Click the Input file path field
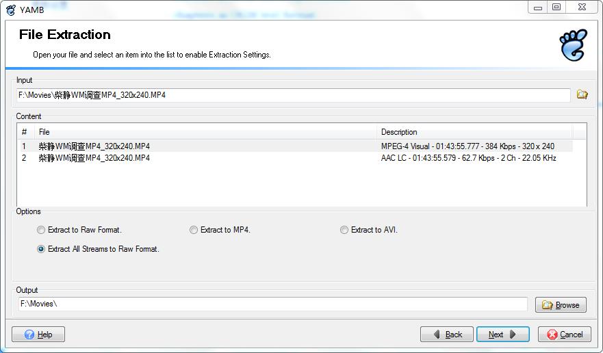The width and height of the screenshot is (603, 353). 294,95
